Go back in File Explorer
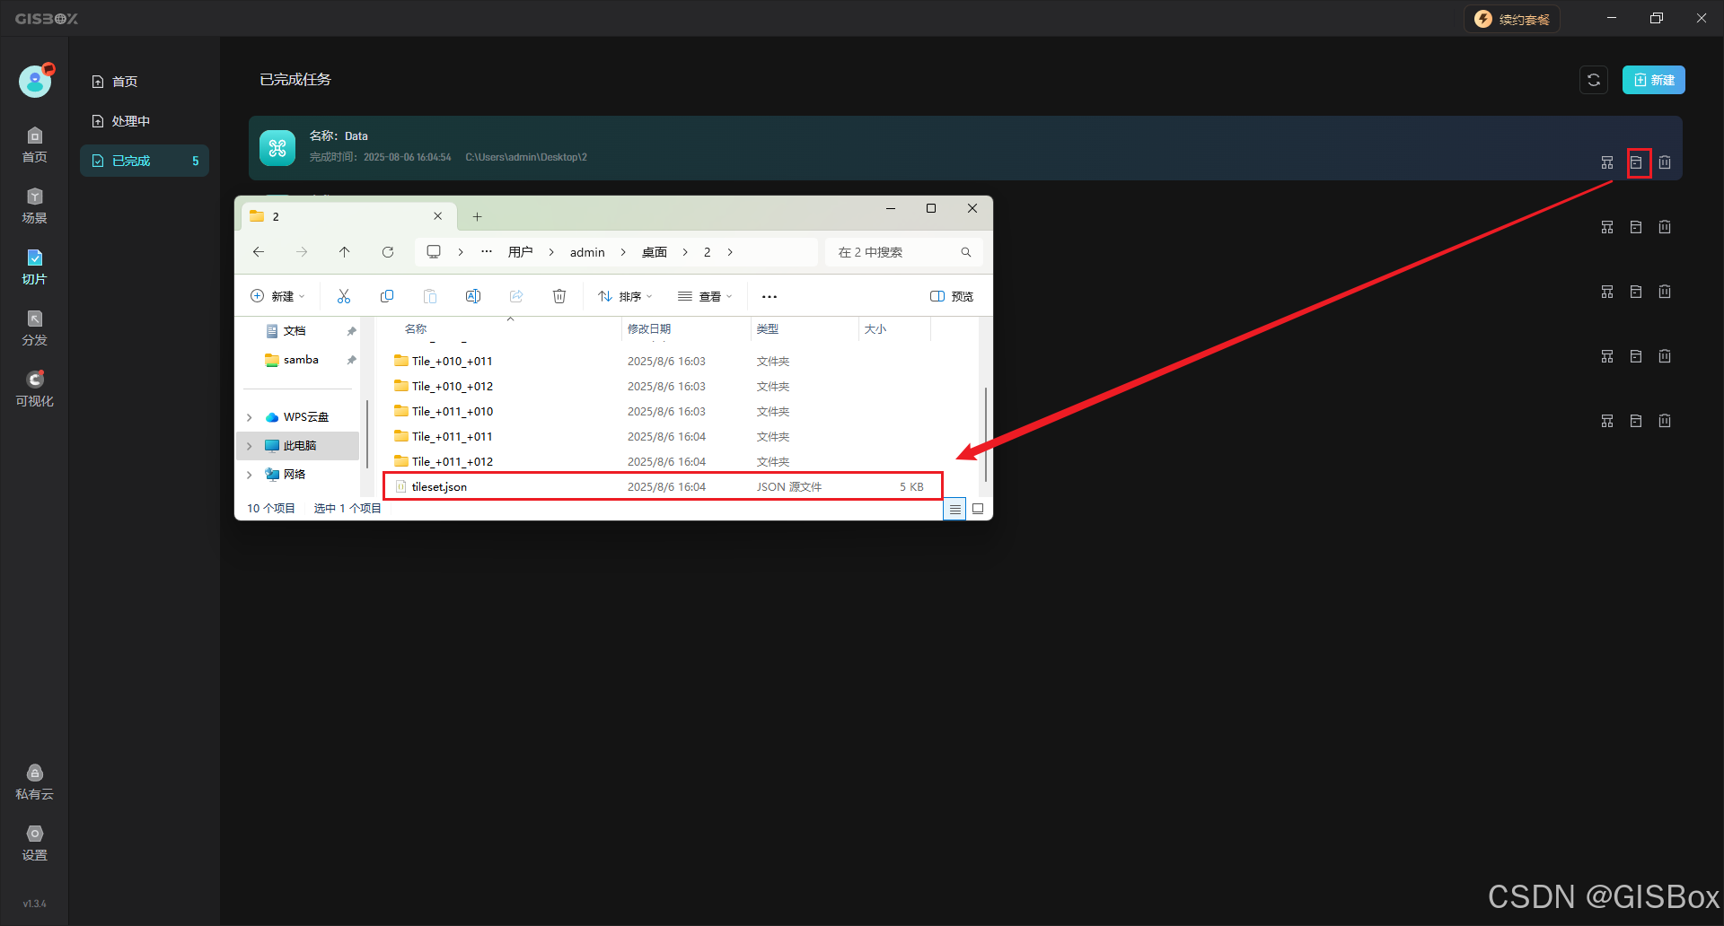This screenshot has width=1724, height=926. point(259,252)
